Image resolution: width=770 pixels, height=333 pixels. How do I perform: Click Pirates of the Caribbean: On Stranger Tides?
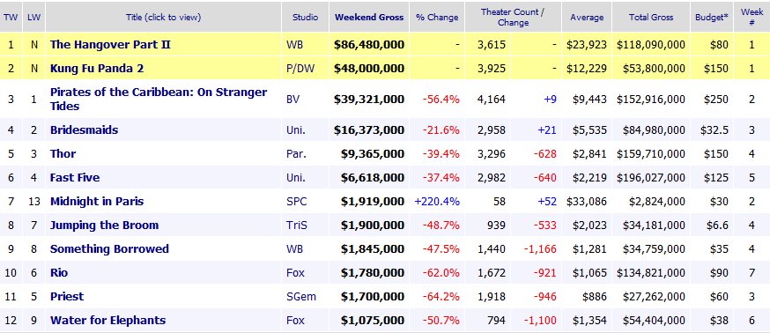tap(159, 100)
